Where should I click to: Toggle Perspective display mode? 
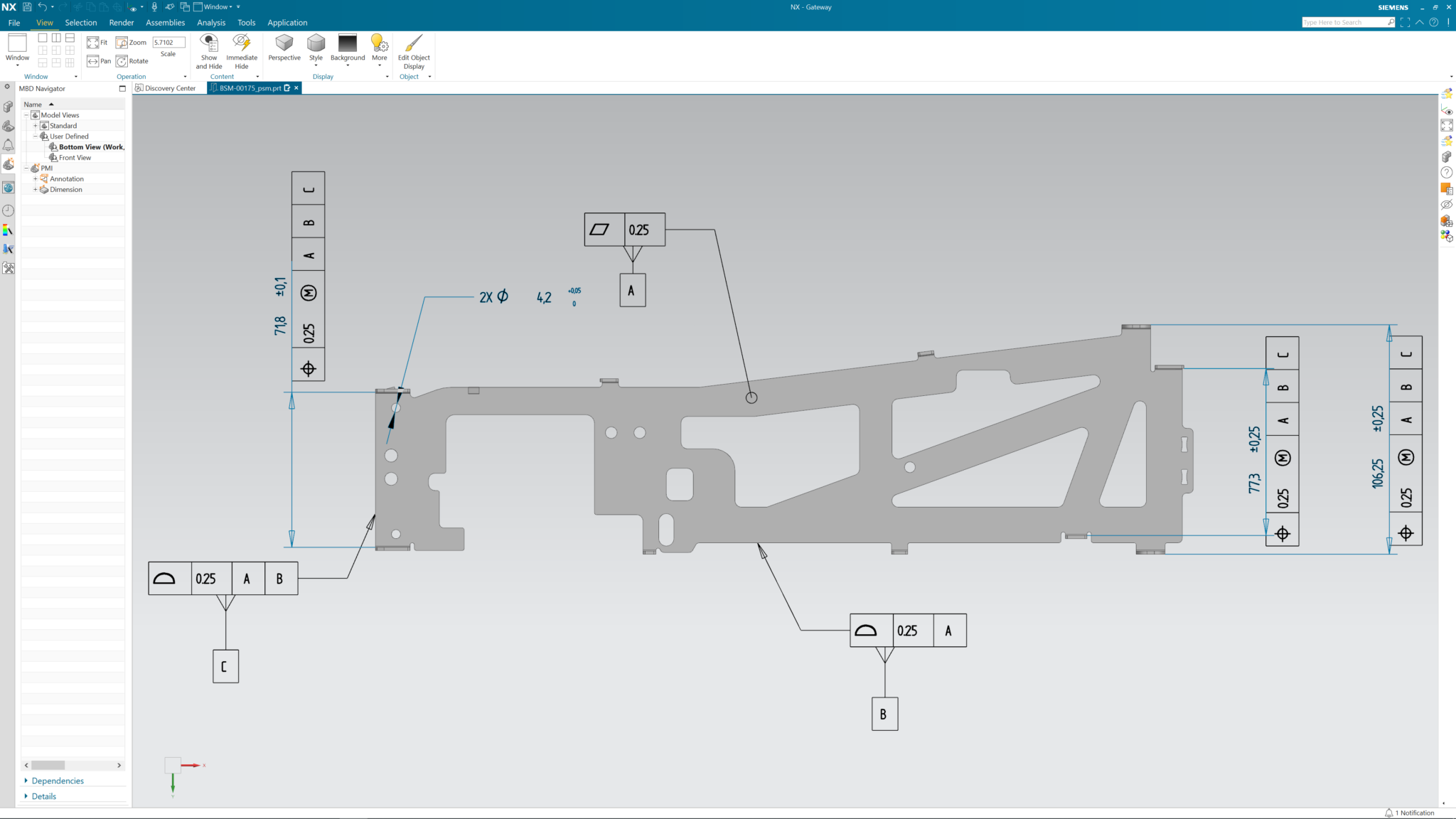click(x=284, y=50)
